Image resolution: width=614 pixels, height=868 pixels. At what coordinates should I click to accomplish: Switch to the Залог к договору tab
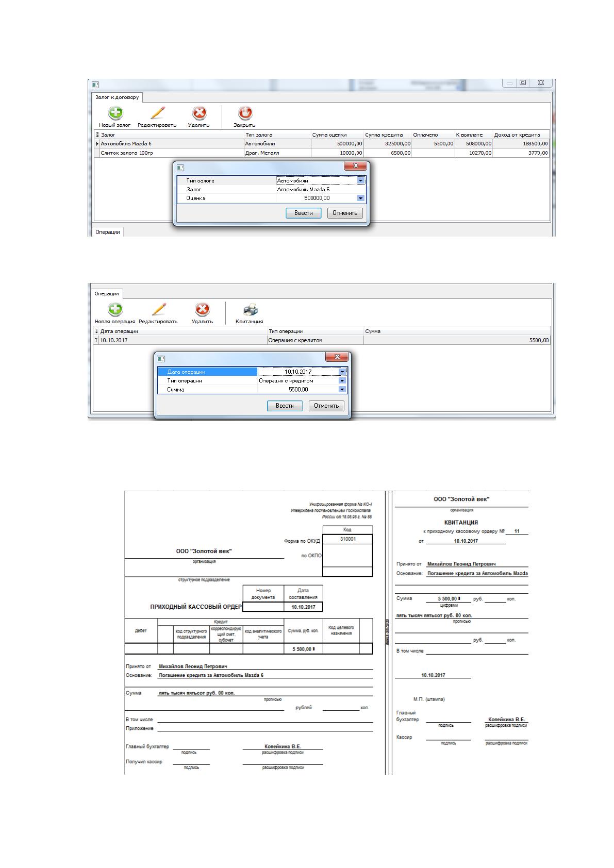tap(117, 97)
